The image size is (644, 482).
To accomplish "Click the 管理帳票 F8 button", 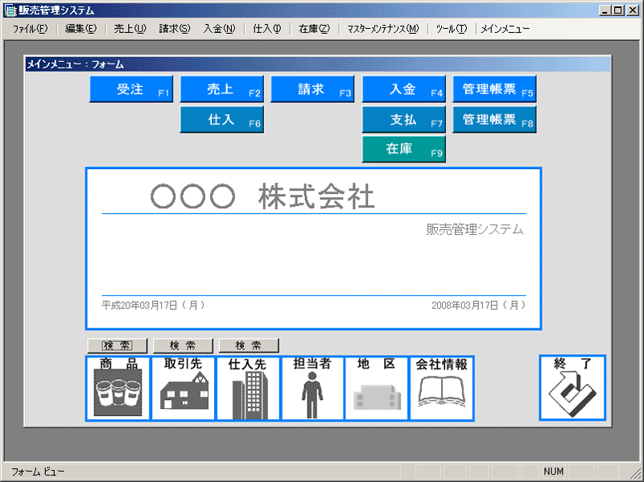I will (x=494, y=120).
